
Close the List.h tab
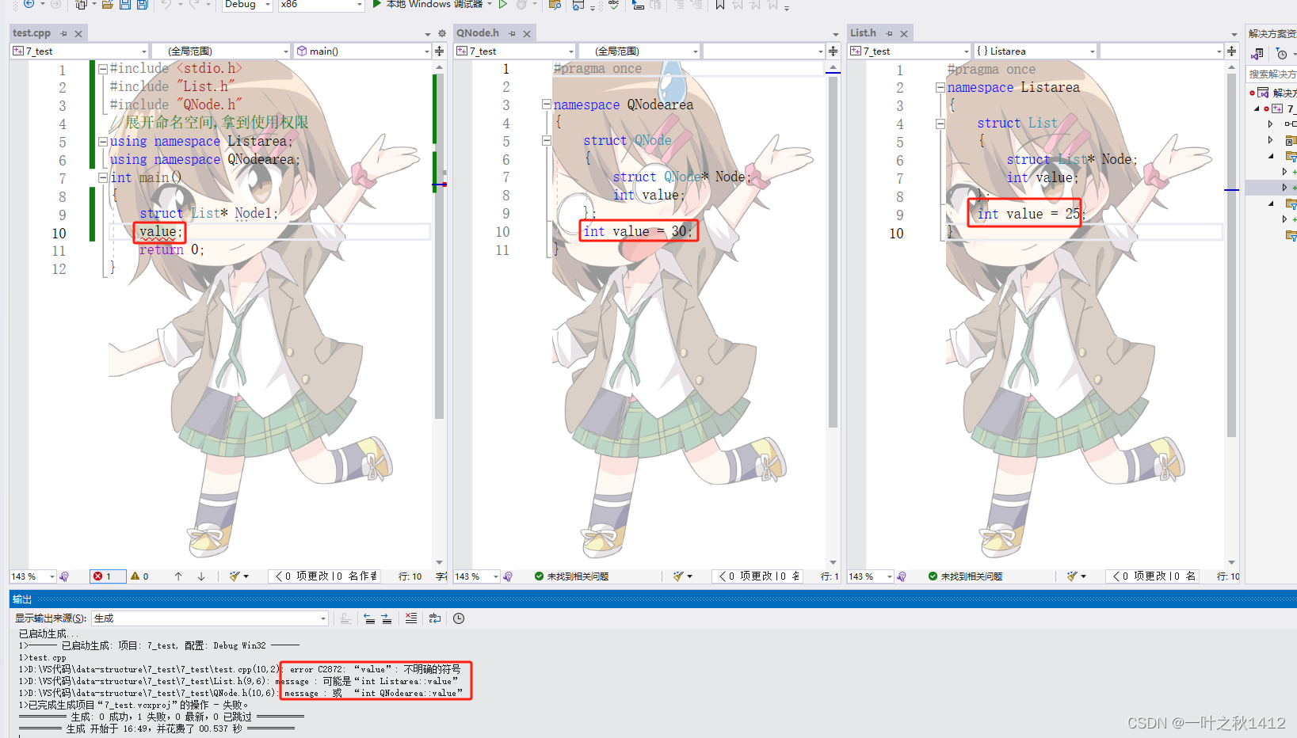click(904, 34)
